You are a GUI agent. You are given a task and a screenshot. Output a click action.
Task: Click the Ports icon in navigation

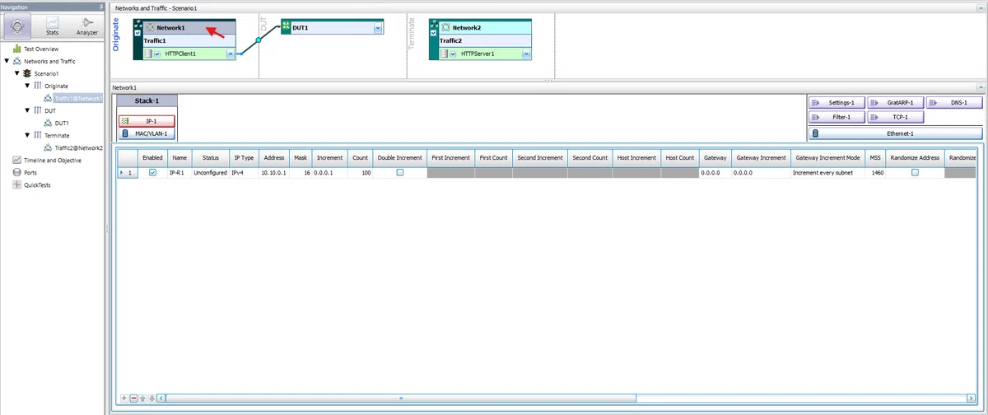[x=16, y=172]
